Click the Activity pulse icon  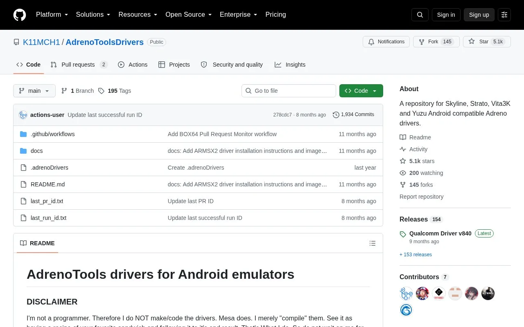pyautogui.click(x=403, y=149)
